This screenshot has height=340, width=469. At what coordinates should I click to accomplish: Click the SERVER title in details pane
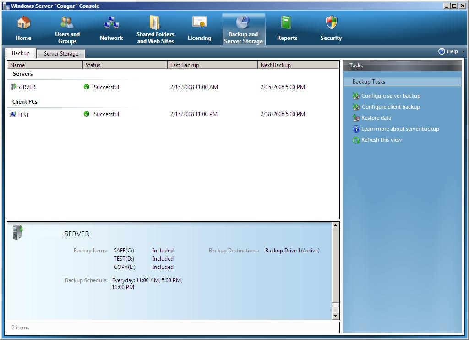coord(76,234)
